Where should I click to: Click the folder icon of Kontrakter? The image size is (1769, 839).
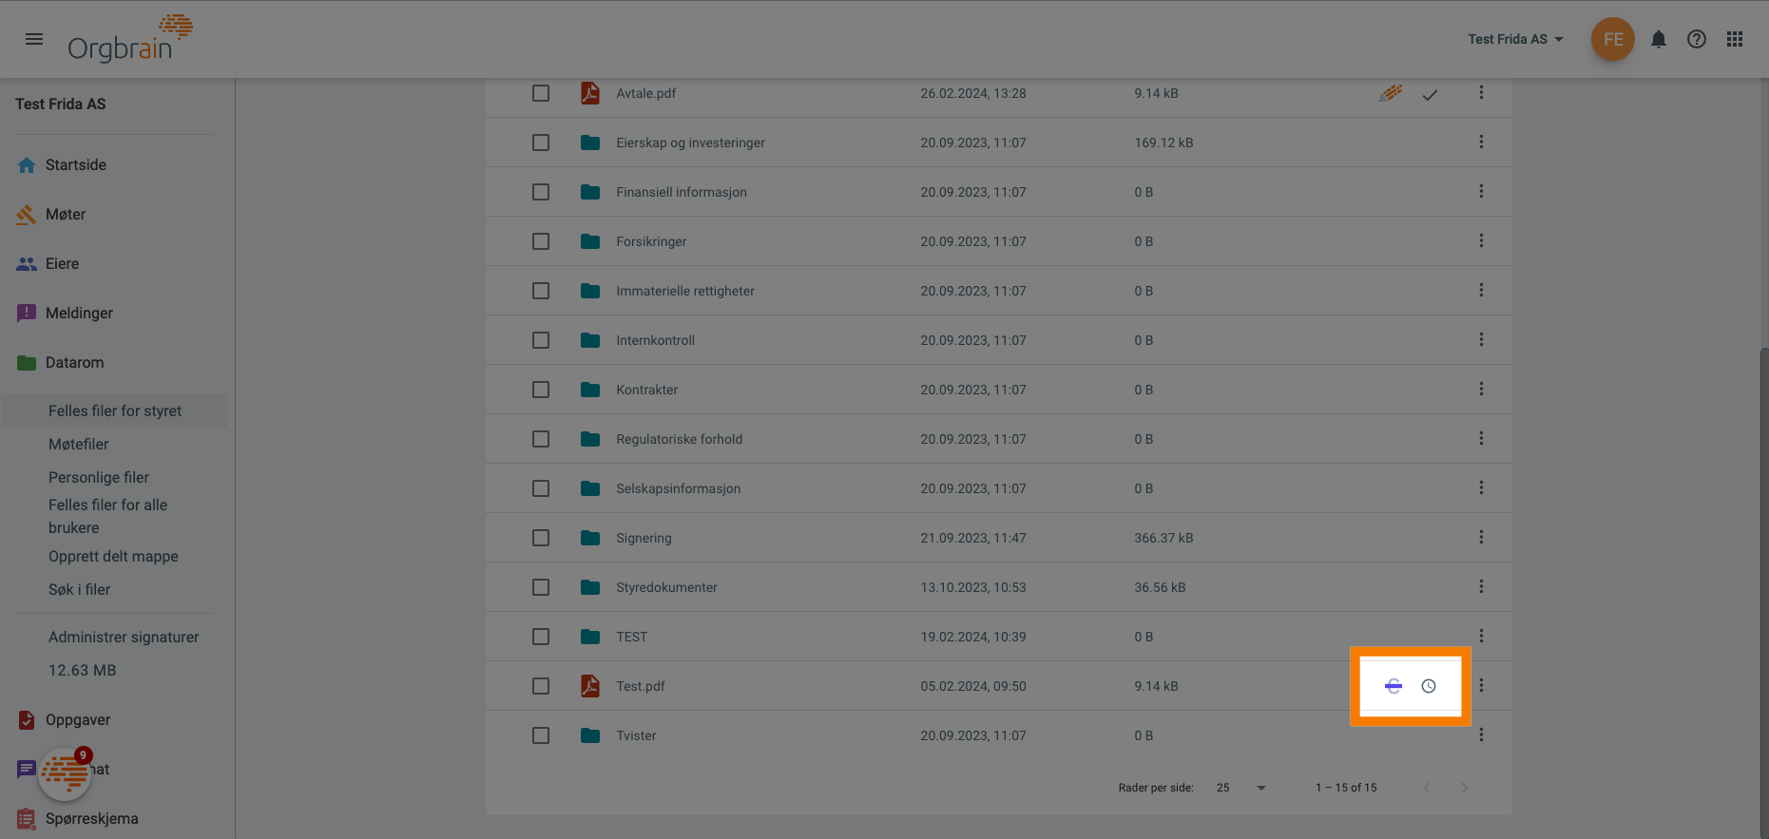coord(590,390)
